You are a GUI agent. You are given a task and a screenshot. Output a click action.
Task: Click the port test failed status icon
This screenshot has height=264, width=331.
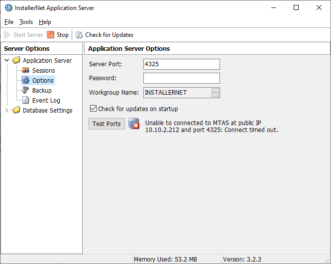[x=134, y=124]
